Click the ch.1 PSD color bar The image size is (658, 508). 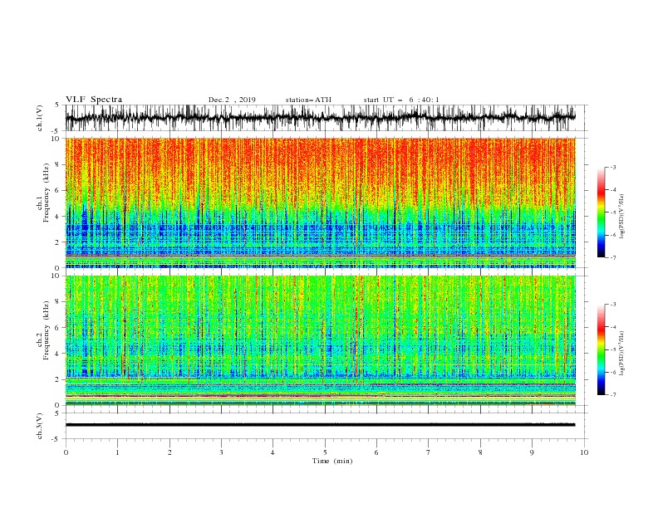[x=601, y=212]
